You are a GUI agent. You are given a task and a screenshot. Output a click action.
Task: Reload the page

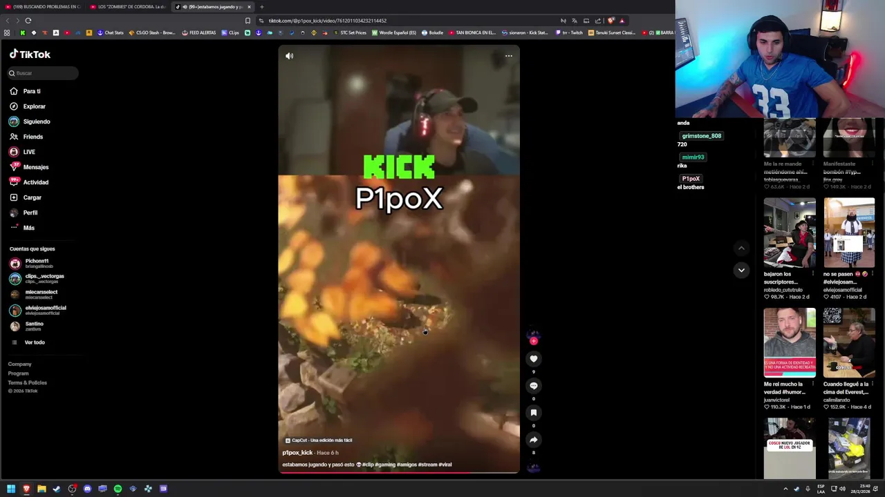point(28,21)
